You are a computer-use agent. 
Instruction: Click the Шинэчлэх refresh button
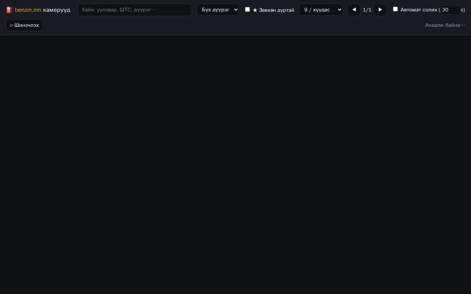24,25
